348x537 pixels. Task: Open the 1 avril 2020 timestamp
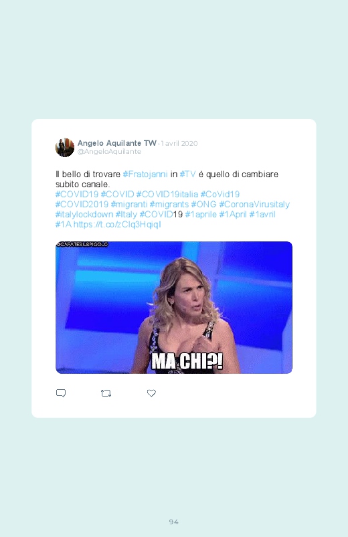(x=179, y=144)
